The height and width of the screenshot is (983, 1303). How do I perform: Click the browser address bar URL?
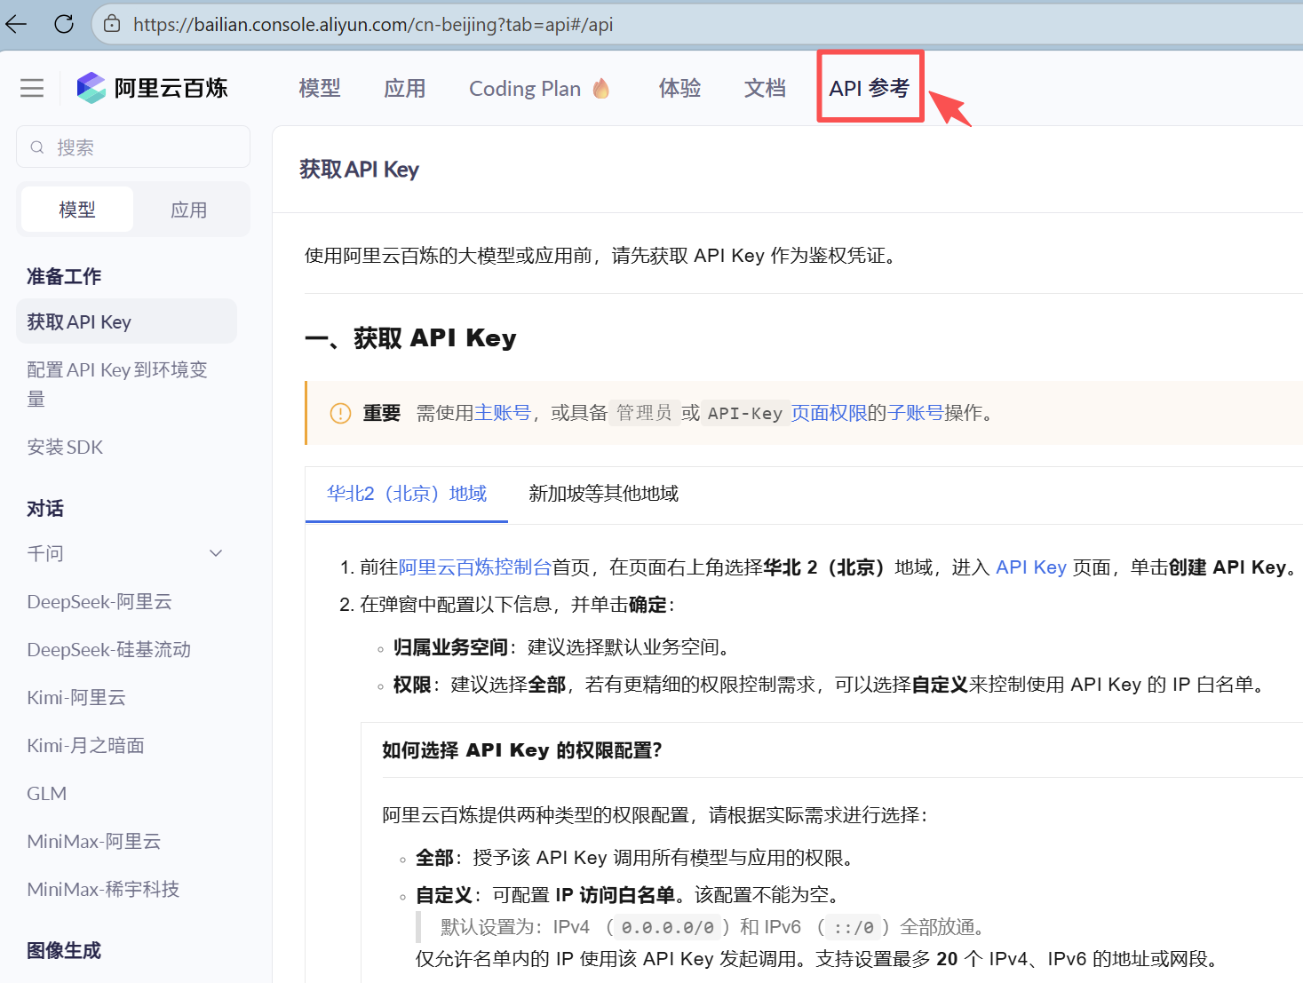373,24
